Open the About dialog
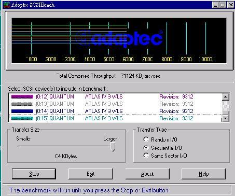The image size is (235, 196). [147, 174]
